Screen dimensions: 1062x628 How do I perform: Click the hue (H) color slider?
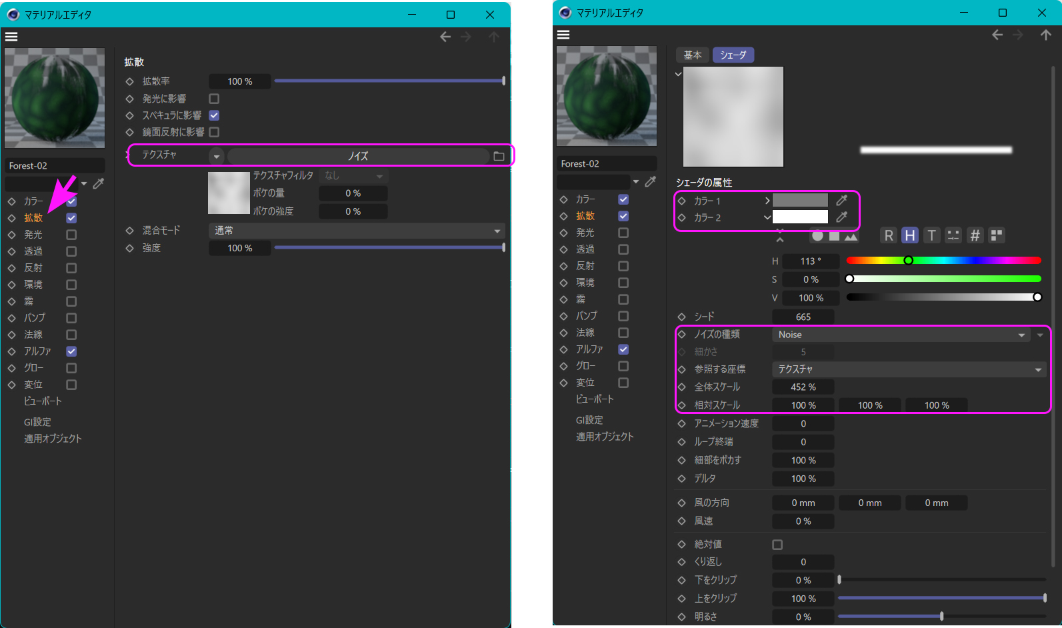[943, 261]
